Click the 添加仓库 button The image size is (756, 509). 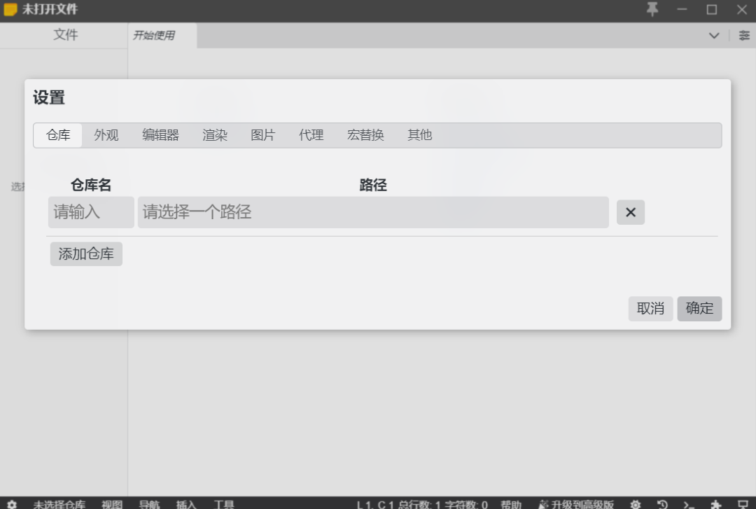85,253
